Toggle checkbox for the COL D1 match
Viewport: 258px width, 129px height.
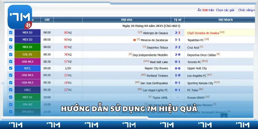coord(11,55)
